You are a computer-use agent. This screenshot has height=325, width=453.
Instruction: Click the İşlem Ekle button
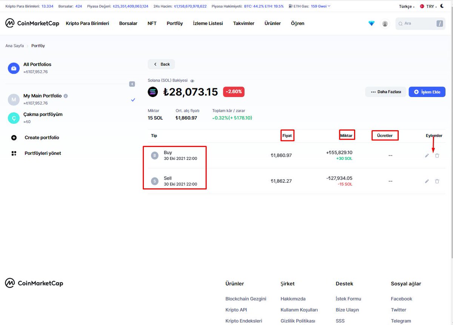(427, 92)
